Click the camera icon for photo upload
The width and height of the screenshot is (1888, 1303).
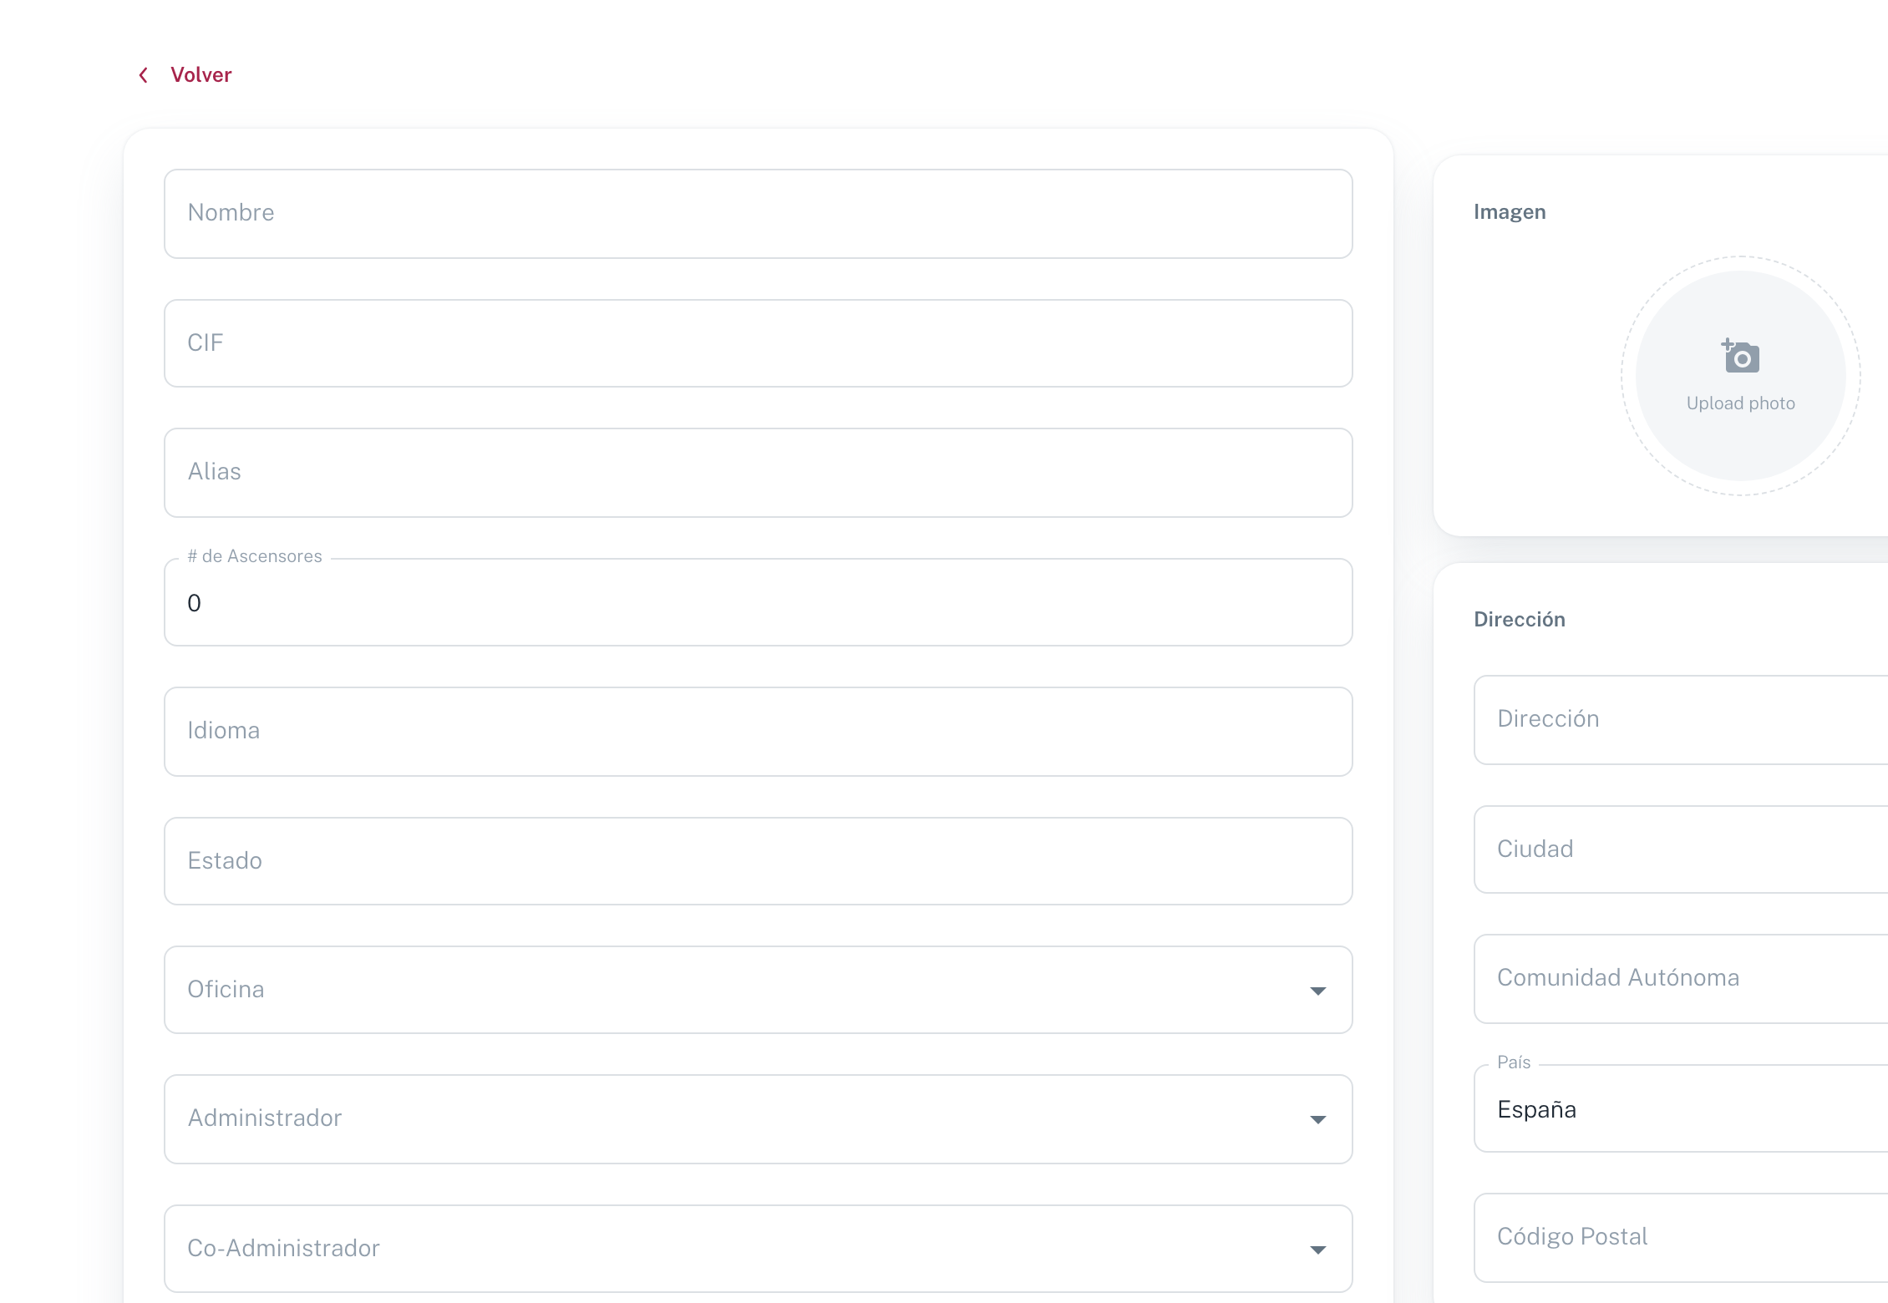[1740, 356]
